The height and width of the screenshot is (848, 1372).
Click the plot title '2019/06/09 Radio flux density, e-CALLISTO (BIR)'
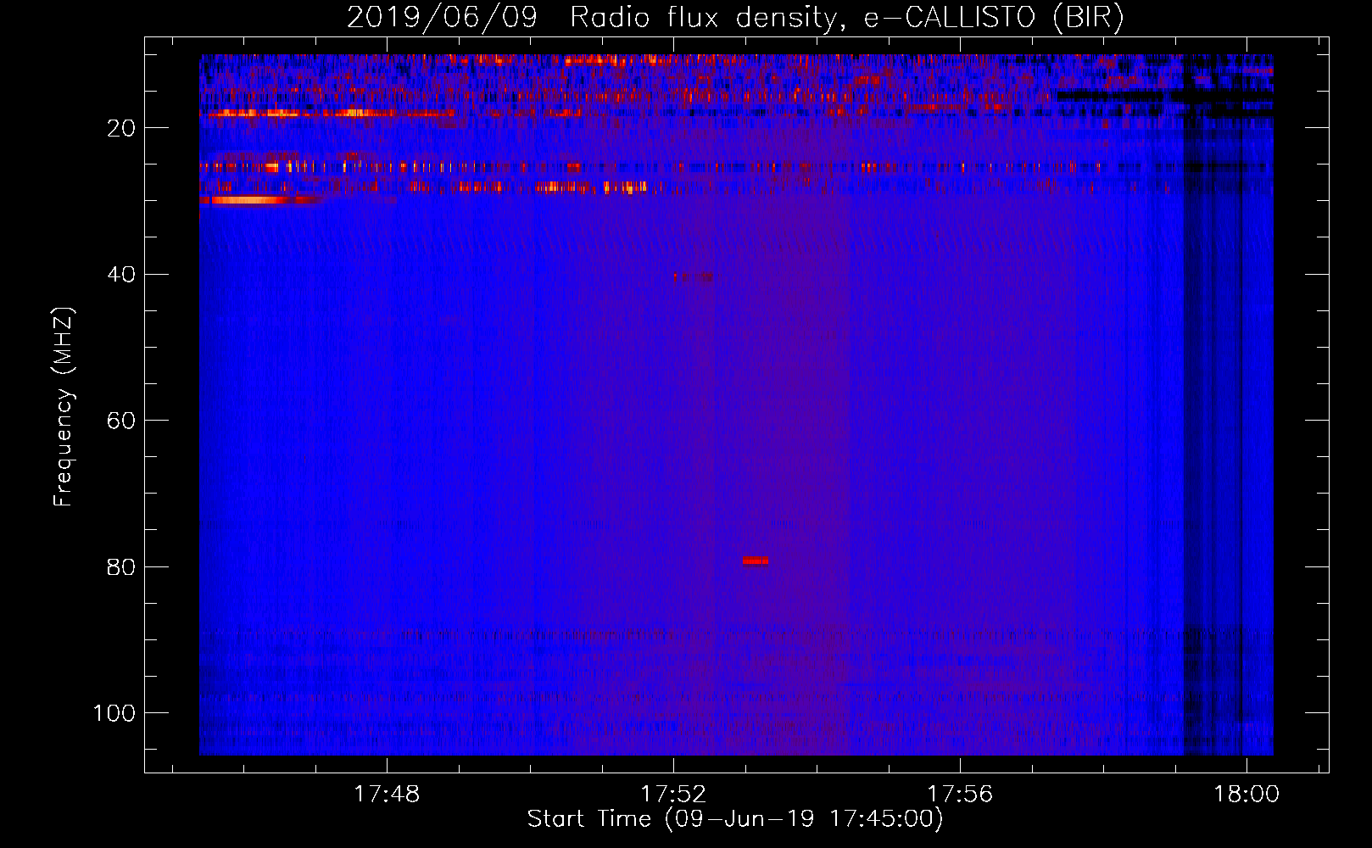pos(735,18)
